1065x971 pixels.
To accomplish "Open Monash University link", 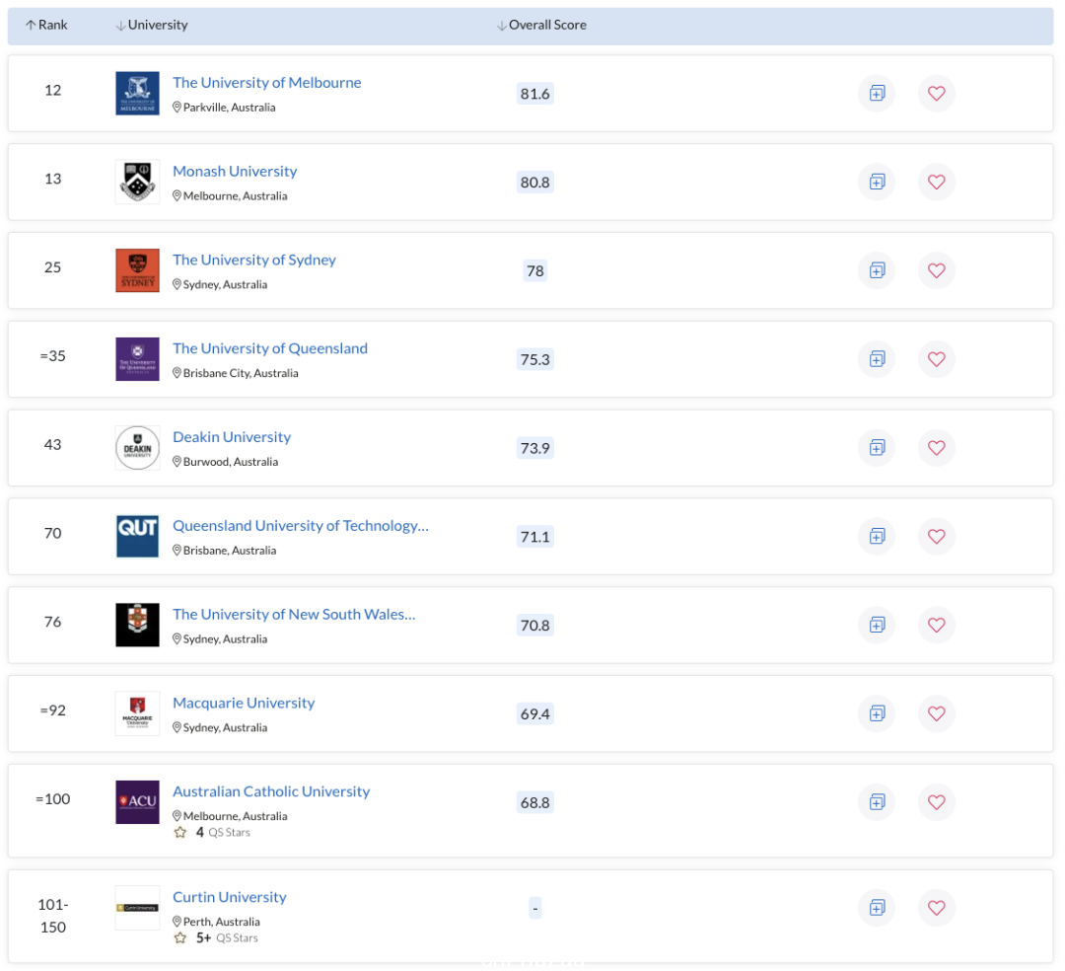I will [x=235, y=172].
